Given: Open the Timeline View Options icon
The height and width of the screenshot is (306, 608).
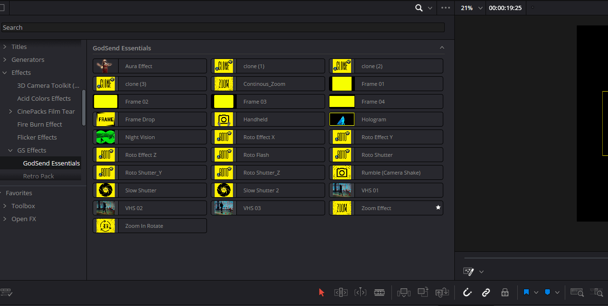Looking at the screenshot, I should (7, 292).
